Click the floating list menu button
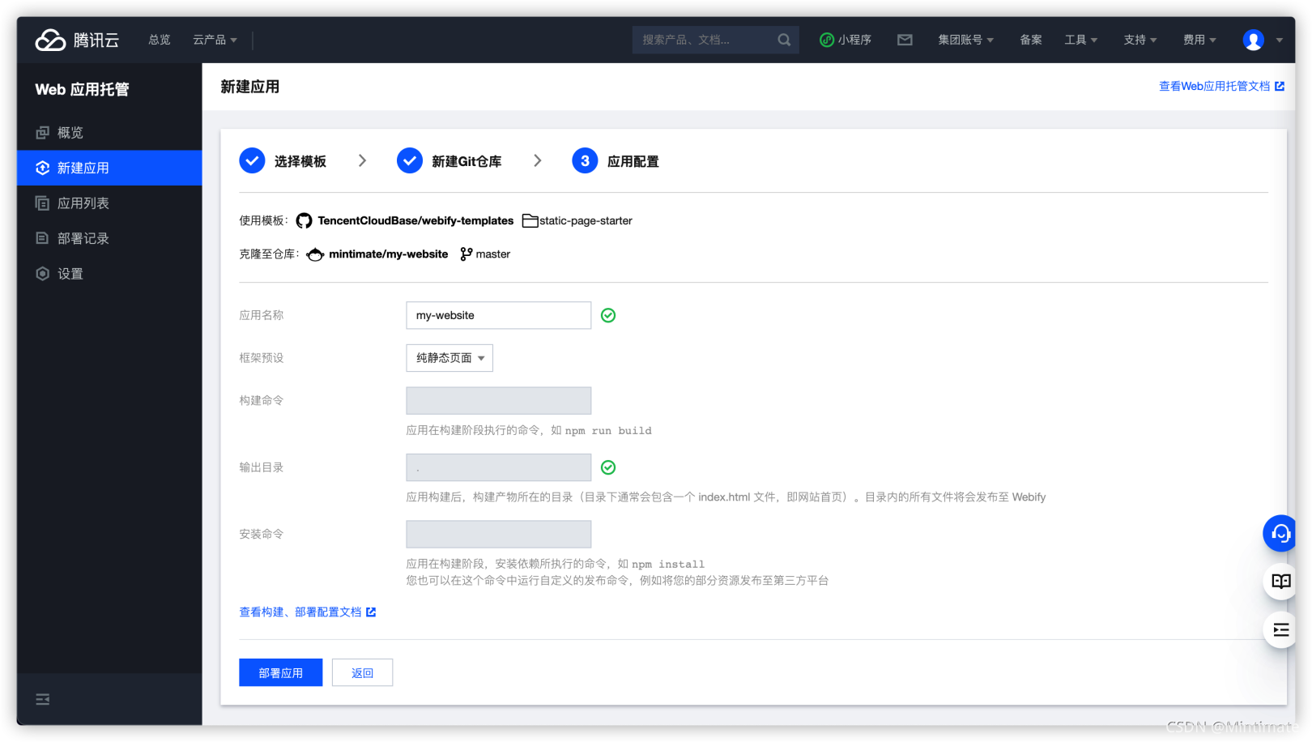1312x742 pixels. pos(1280,630)
